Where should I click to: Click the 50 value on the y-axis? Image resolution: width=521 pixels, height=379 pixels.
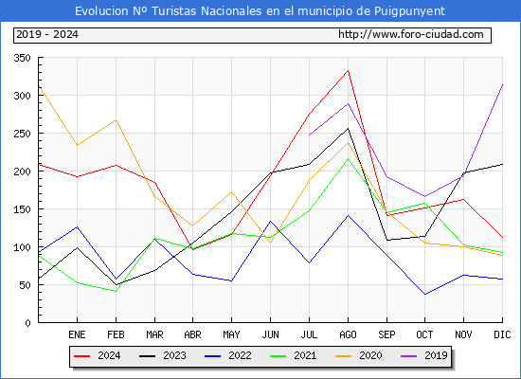(x=26, y=285)
